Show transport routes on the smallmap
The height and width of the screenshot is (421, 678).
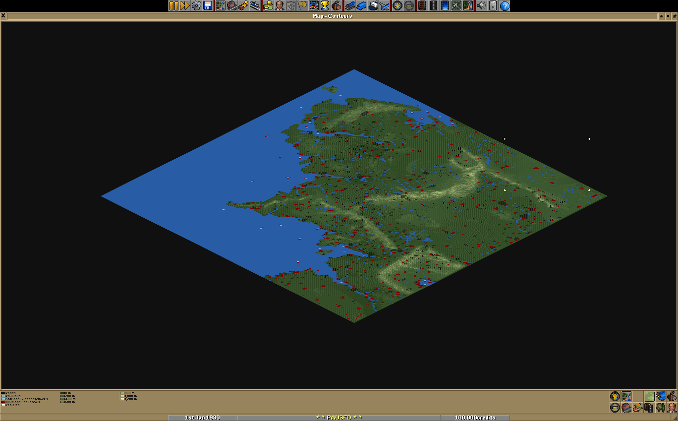(649, 408)
